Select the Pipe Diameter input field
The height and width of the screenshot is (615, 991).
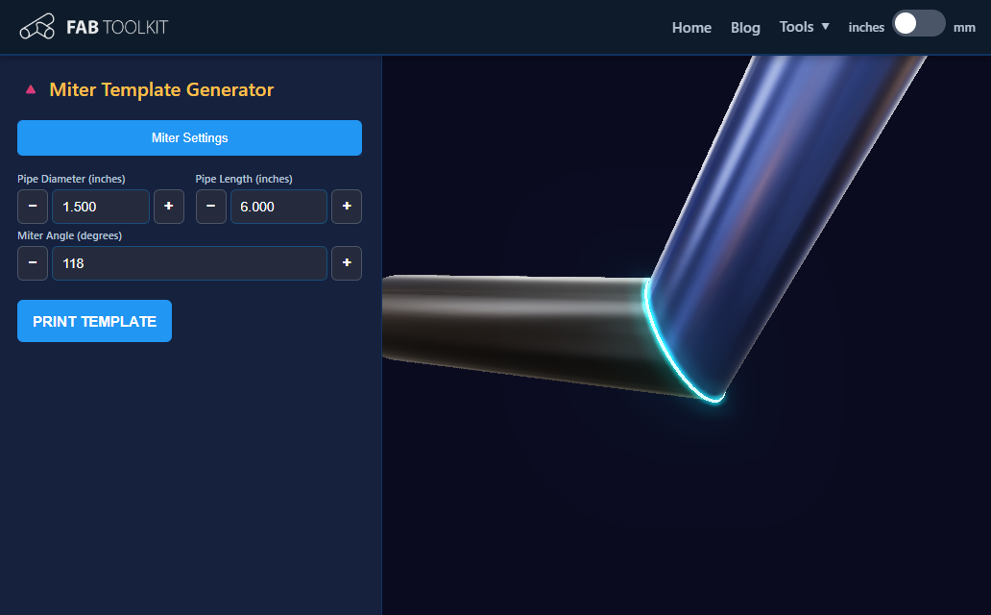(x=101, y=206)
